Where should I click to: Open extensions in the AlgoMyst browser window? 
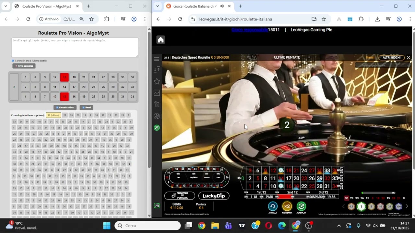[x=107, y=19]
